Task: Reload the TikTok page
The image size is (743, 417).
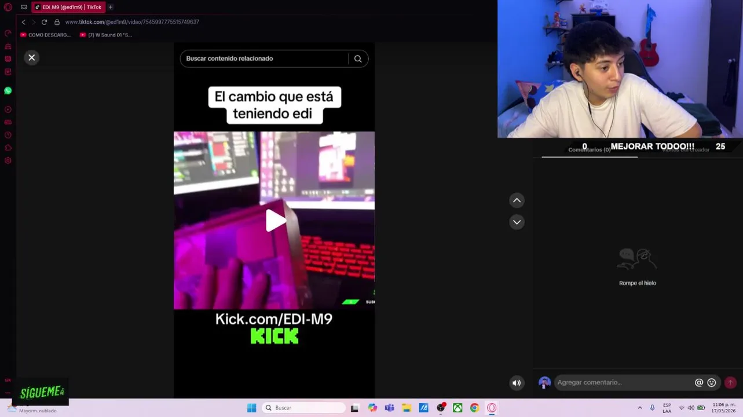Action: click(44, 22)
